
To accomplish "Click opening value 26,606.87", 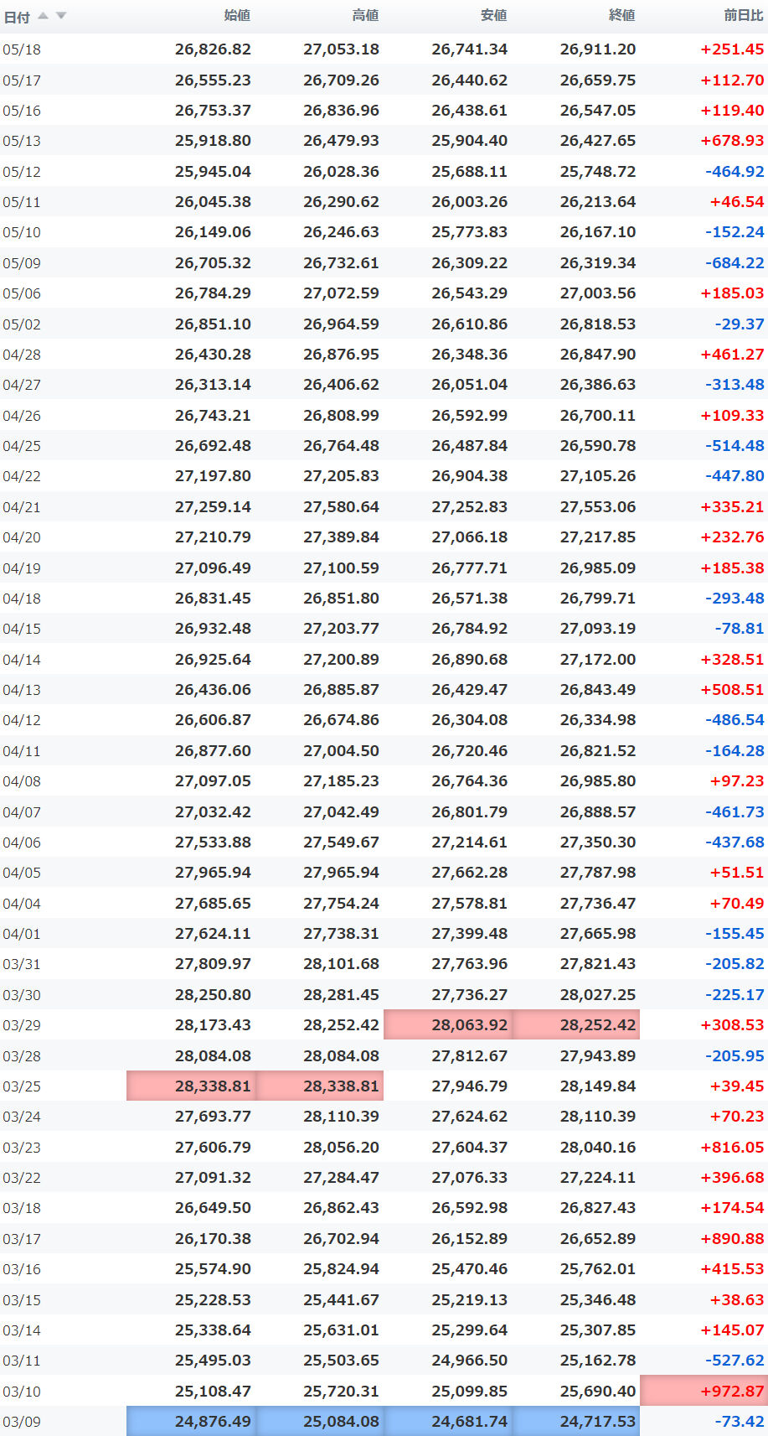I will 213,720.
